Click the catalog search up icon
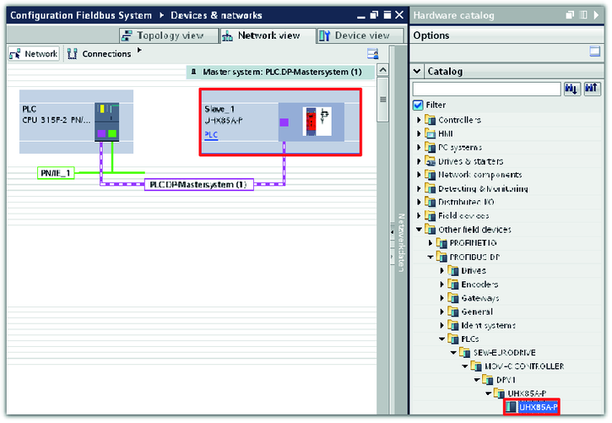612x423 pixels. click(593, 89)
